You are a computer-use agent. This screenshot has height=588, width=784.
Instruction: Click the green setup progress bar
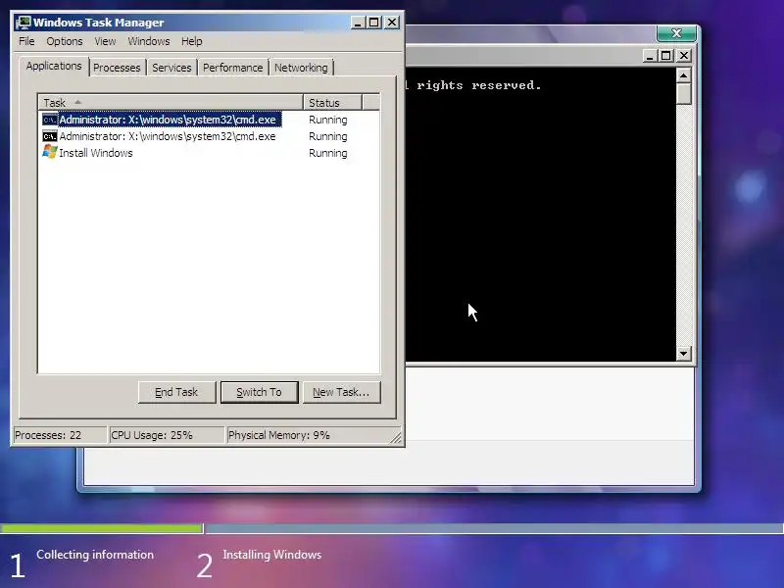pos(101,528)
